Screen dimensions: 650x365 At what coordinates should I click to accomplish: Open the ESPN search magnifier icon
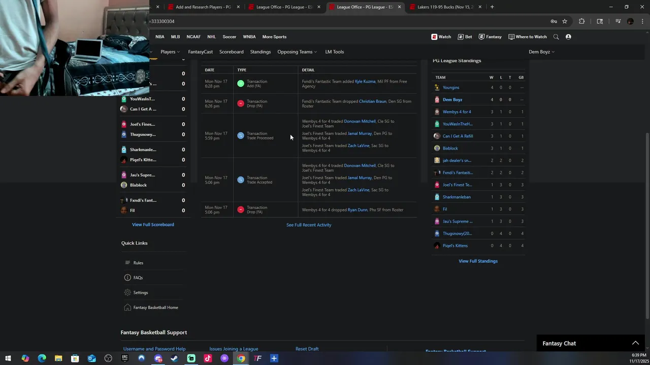pyautogui.click(x=556, y=36)
